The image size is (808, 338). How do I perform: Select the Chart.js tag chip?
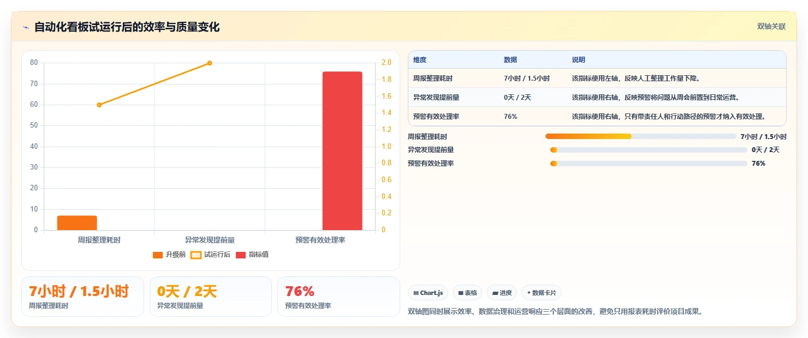[428, 293]
